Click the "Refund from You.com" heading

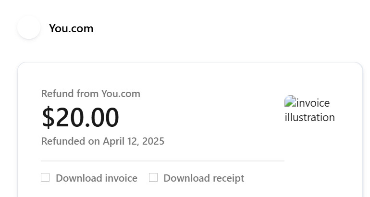tap(91, 94)
